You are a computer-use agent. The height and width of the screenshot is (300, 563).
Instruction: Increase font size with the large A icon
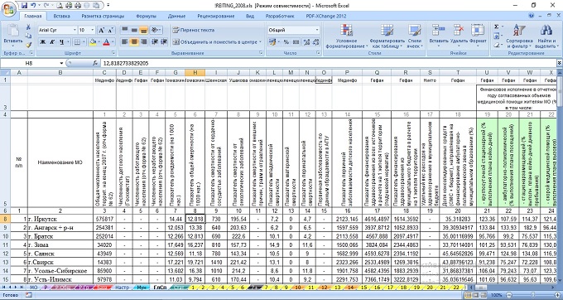click(101, 30)
